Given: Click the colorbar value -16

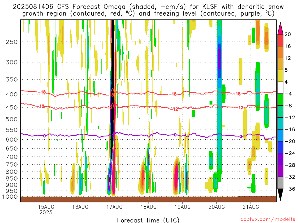Looking at the screenshot, I should tap(290, 130).
